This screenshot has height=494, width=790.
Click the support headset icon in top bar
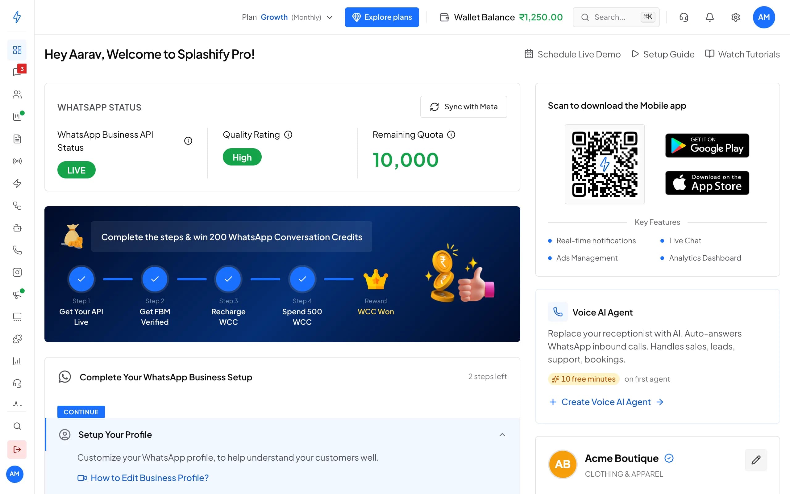pos(684,17)
